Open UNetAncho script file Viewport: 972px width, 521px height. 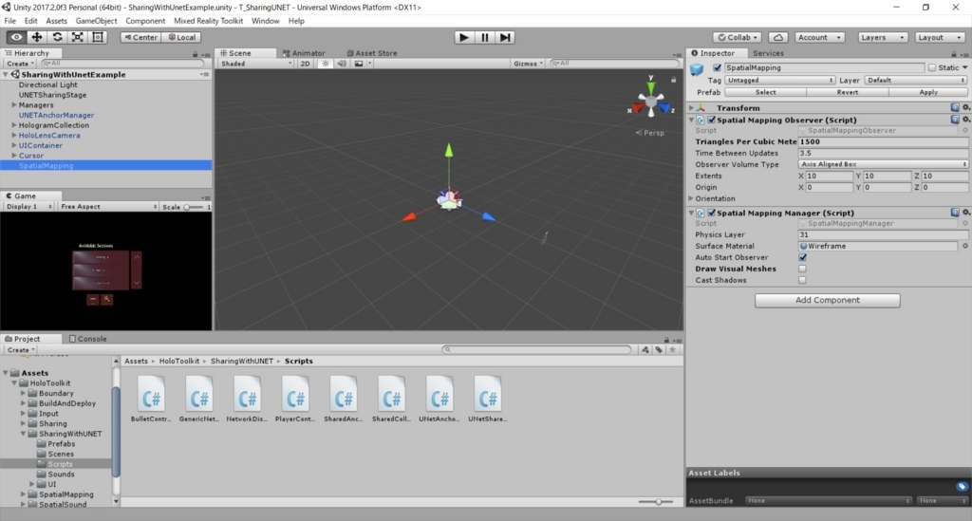(x=439, y=399)
